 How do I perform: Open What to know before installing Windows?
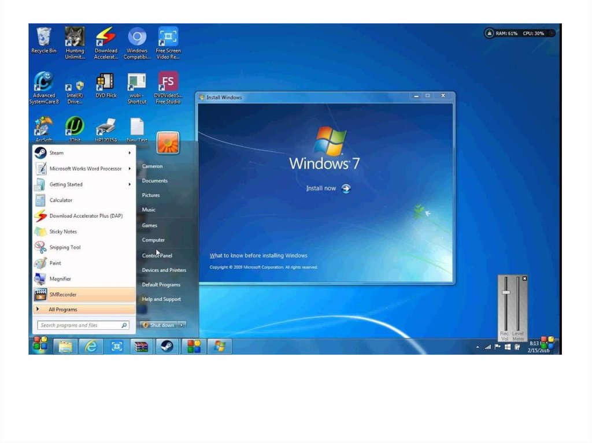click(258, 255)
